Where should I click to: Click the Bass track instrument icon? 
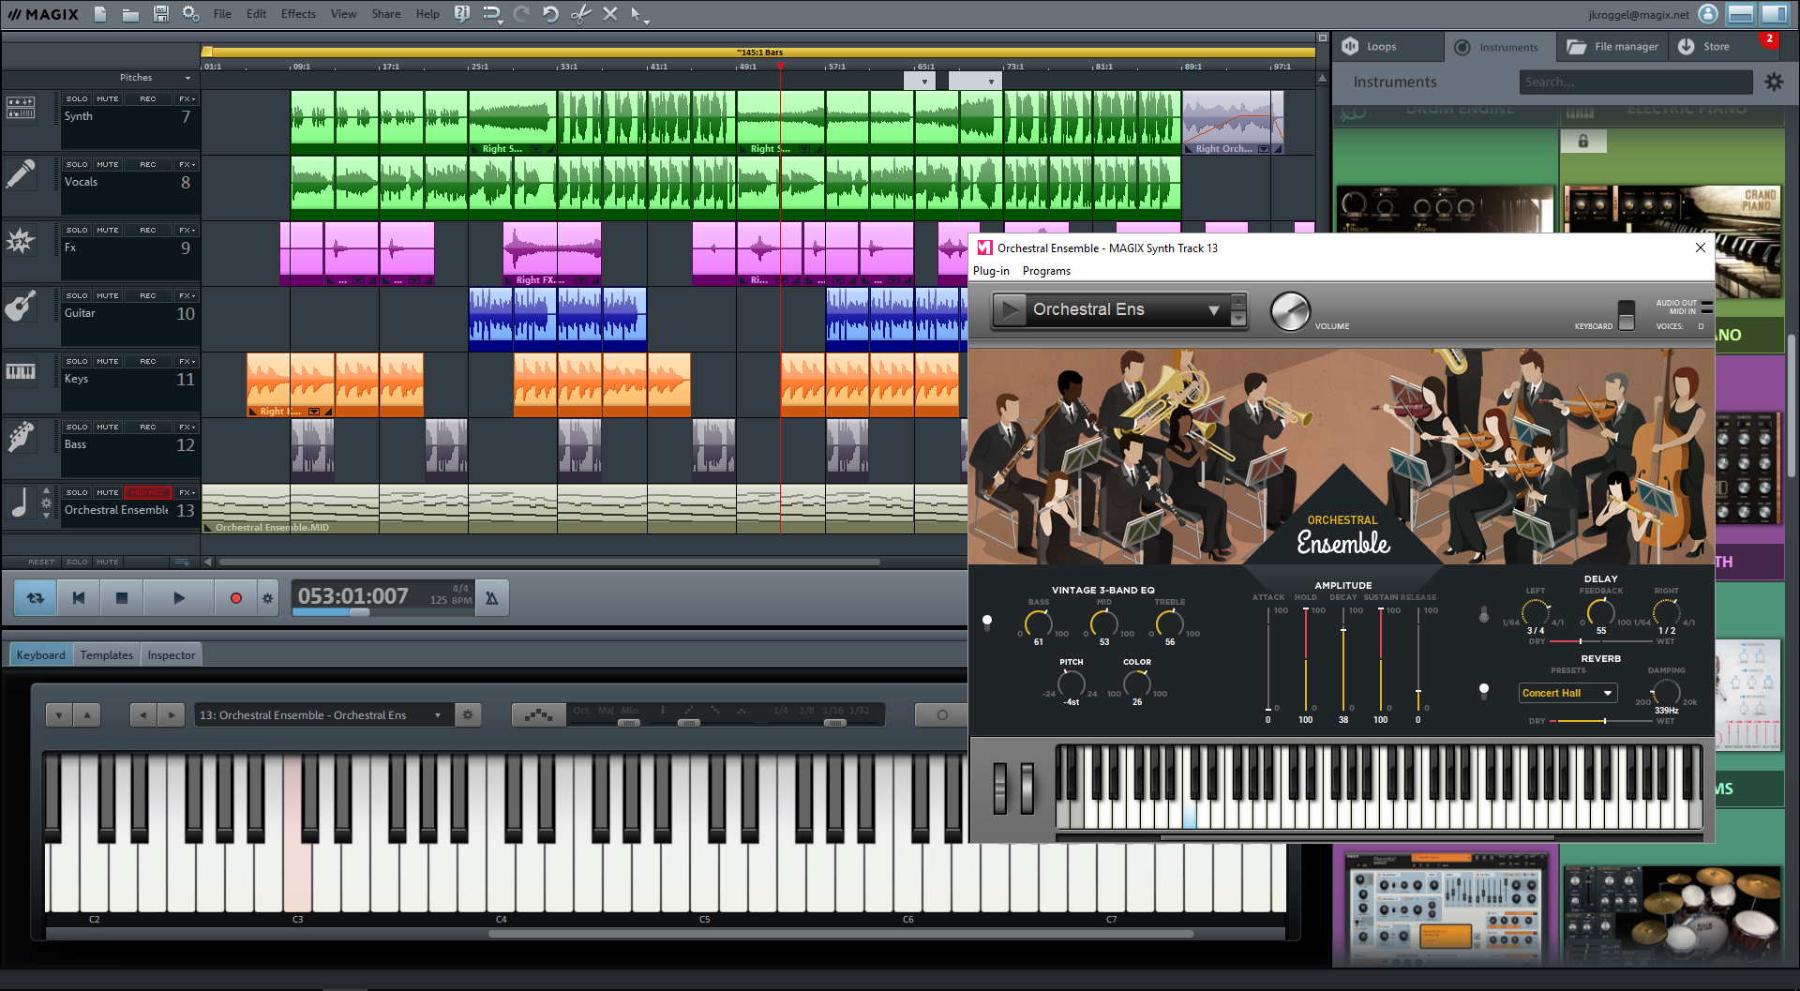22,437
